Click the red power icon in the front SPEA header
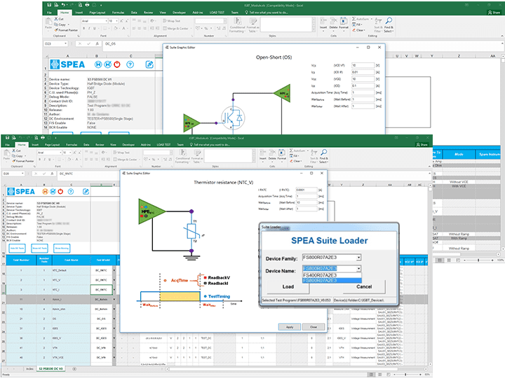Image resolution: width=505 pixels, height=378 pixels. [60, 192]
